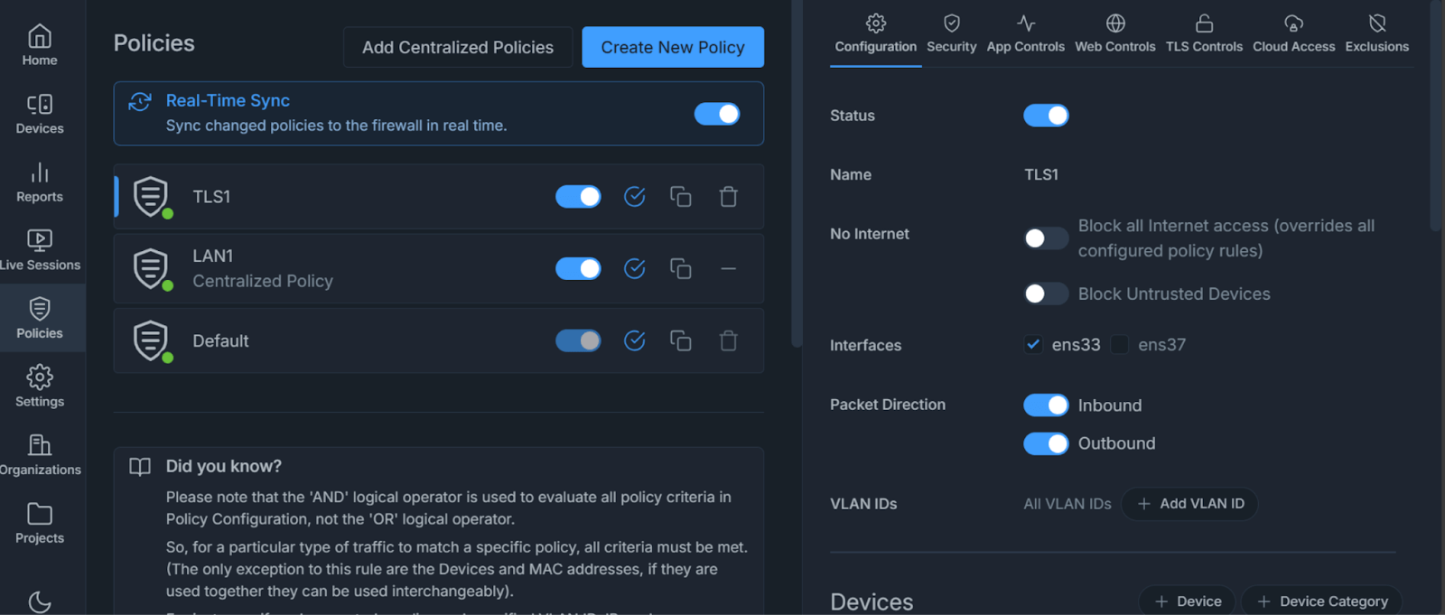Click the copy icon for TLS1 policy
The height and width of the screenshot is (615, 1445).
click(x=680, y=197)
